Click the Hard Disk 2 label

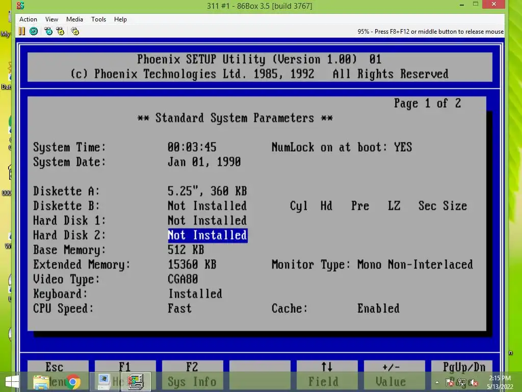pos(69,235)
